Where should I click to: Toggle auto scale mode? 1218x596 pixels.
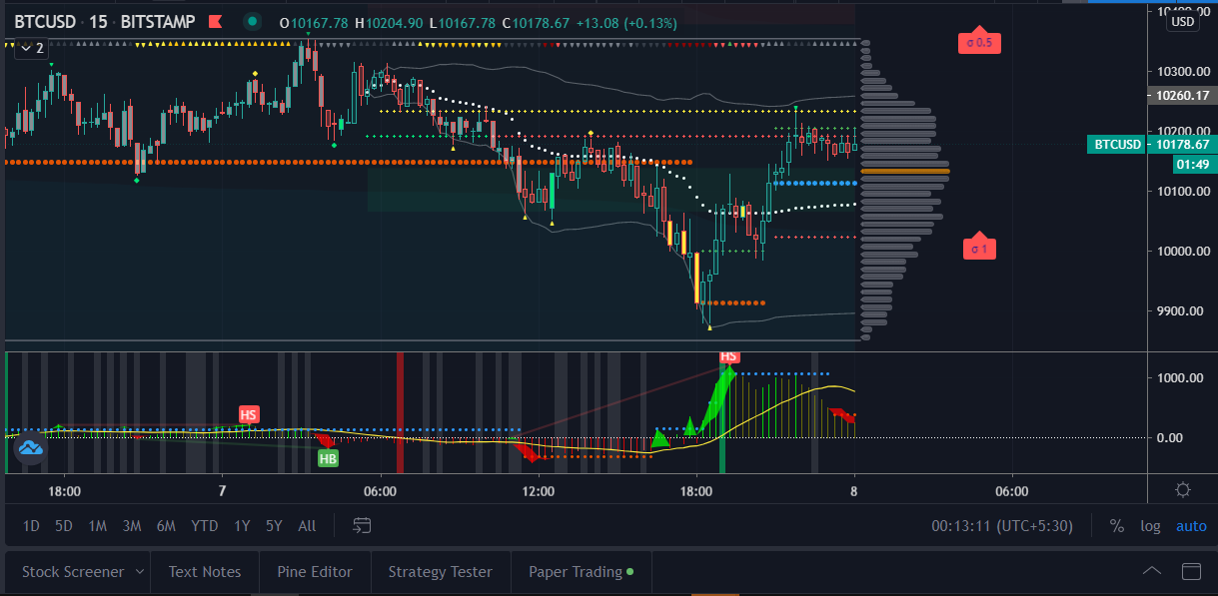point(1191,526)
